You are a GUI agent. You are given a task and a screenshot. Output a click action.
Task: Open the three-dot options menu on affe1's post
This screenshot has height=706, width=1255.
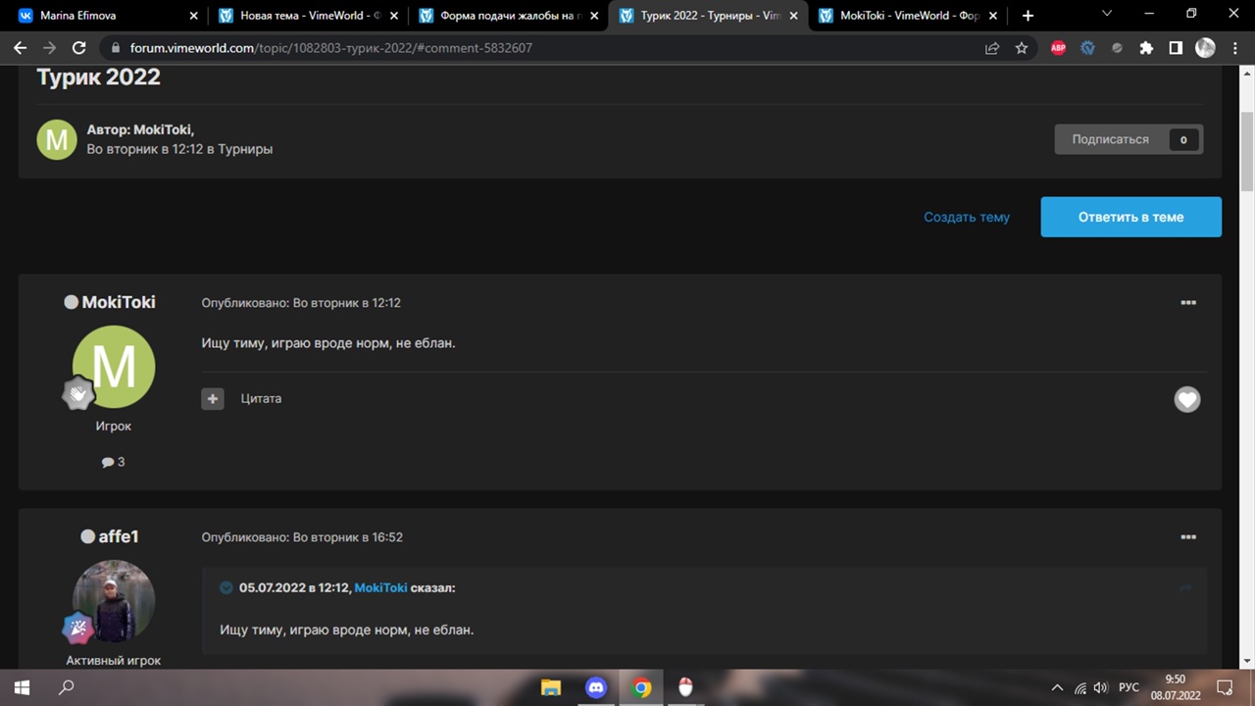pyautogui.click(x=1188, y=537)
